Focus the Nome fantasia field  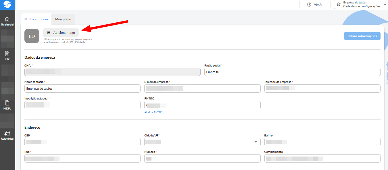point(82,89)
